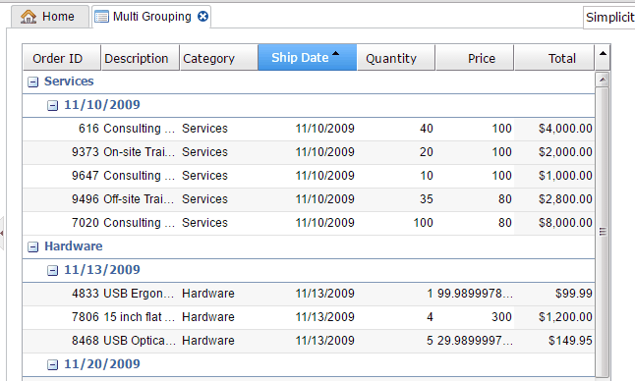Collapse the Hardware group

tap(32, 246)
